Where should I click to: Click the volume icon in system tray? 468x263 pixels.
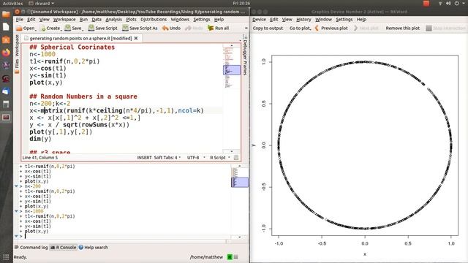pyautogui.click(x=448, y=3)
